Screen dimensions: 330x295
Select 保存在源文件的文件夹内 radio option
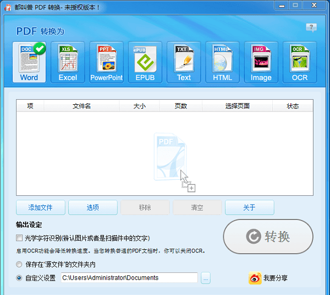pos(19,265)
